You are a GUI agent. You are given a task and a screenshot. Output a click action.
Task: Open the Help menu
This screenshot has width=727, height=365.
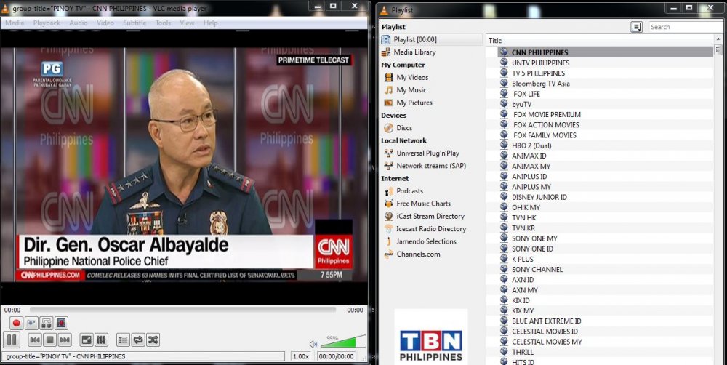(210, 23)
